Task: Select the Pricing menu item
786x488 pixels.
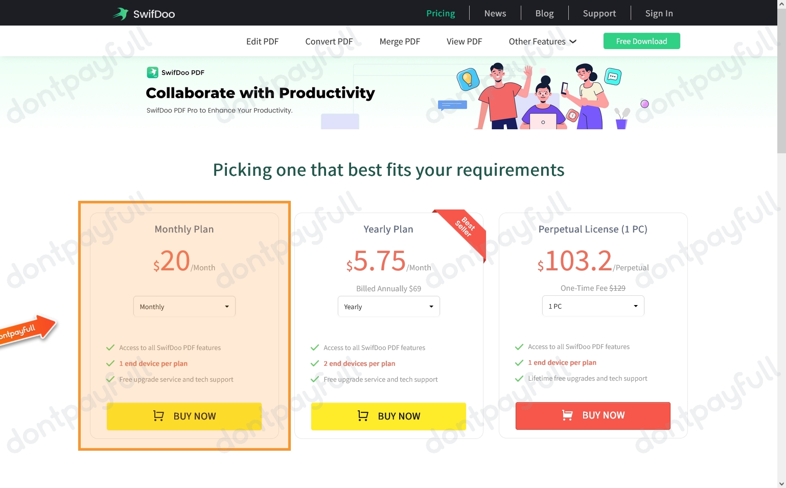Action: point(440,13)
